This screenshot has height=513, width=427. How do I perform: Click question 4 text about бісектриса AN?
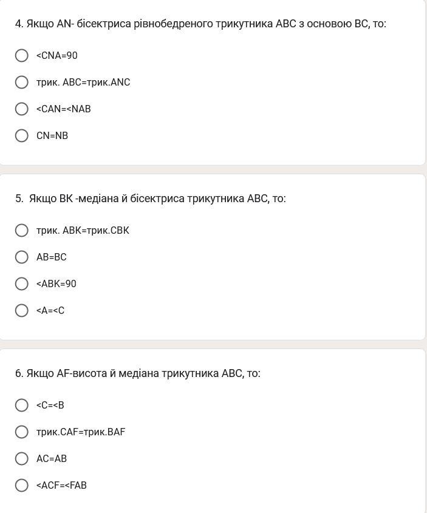pos(200,24)
